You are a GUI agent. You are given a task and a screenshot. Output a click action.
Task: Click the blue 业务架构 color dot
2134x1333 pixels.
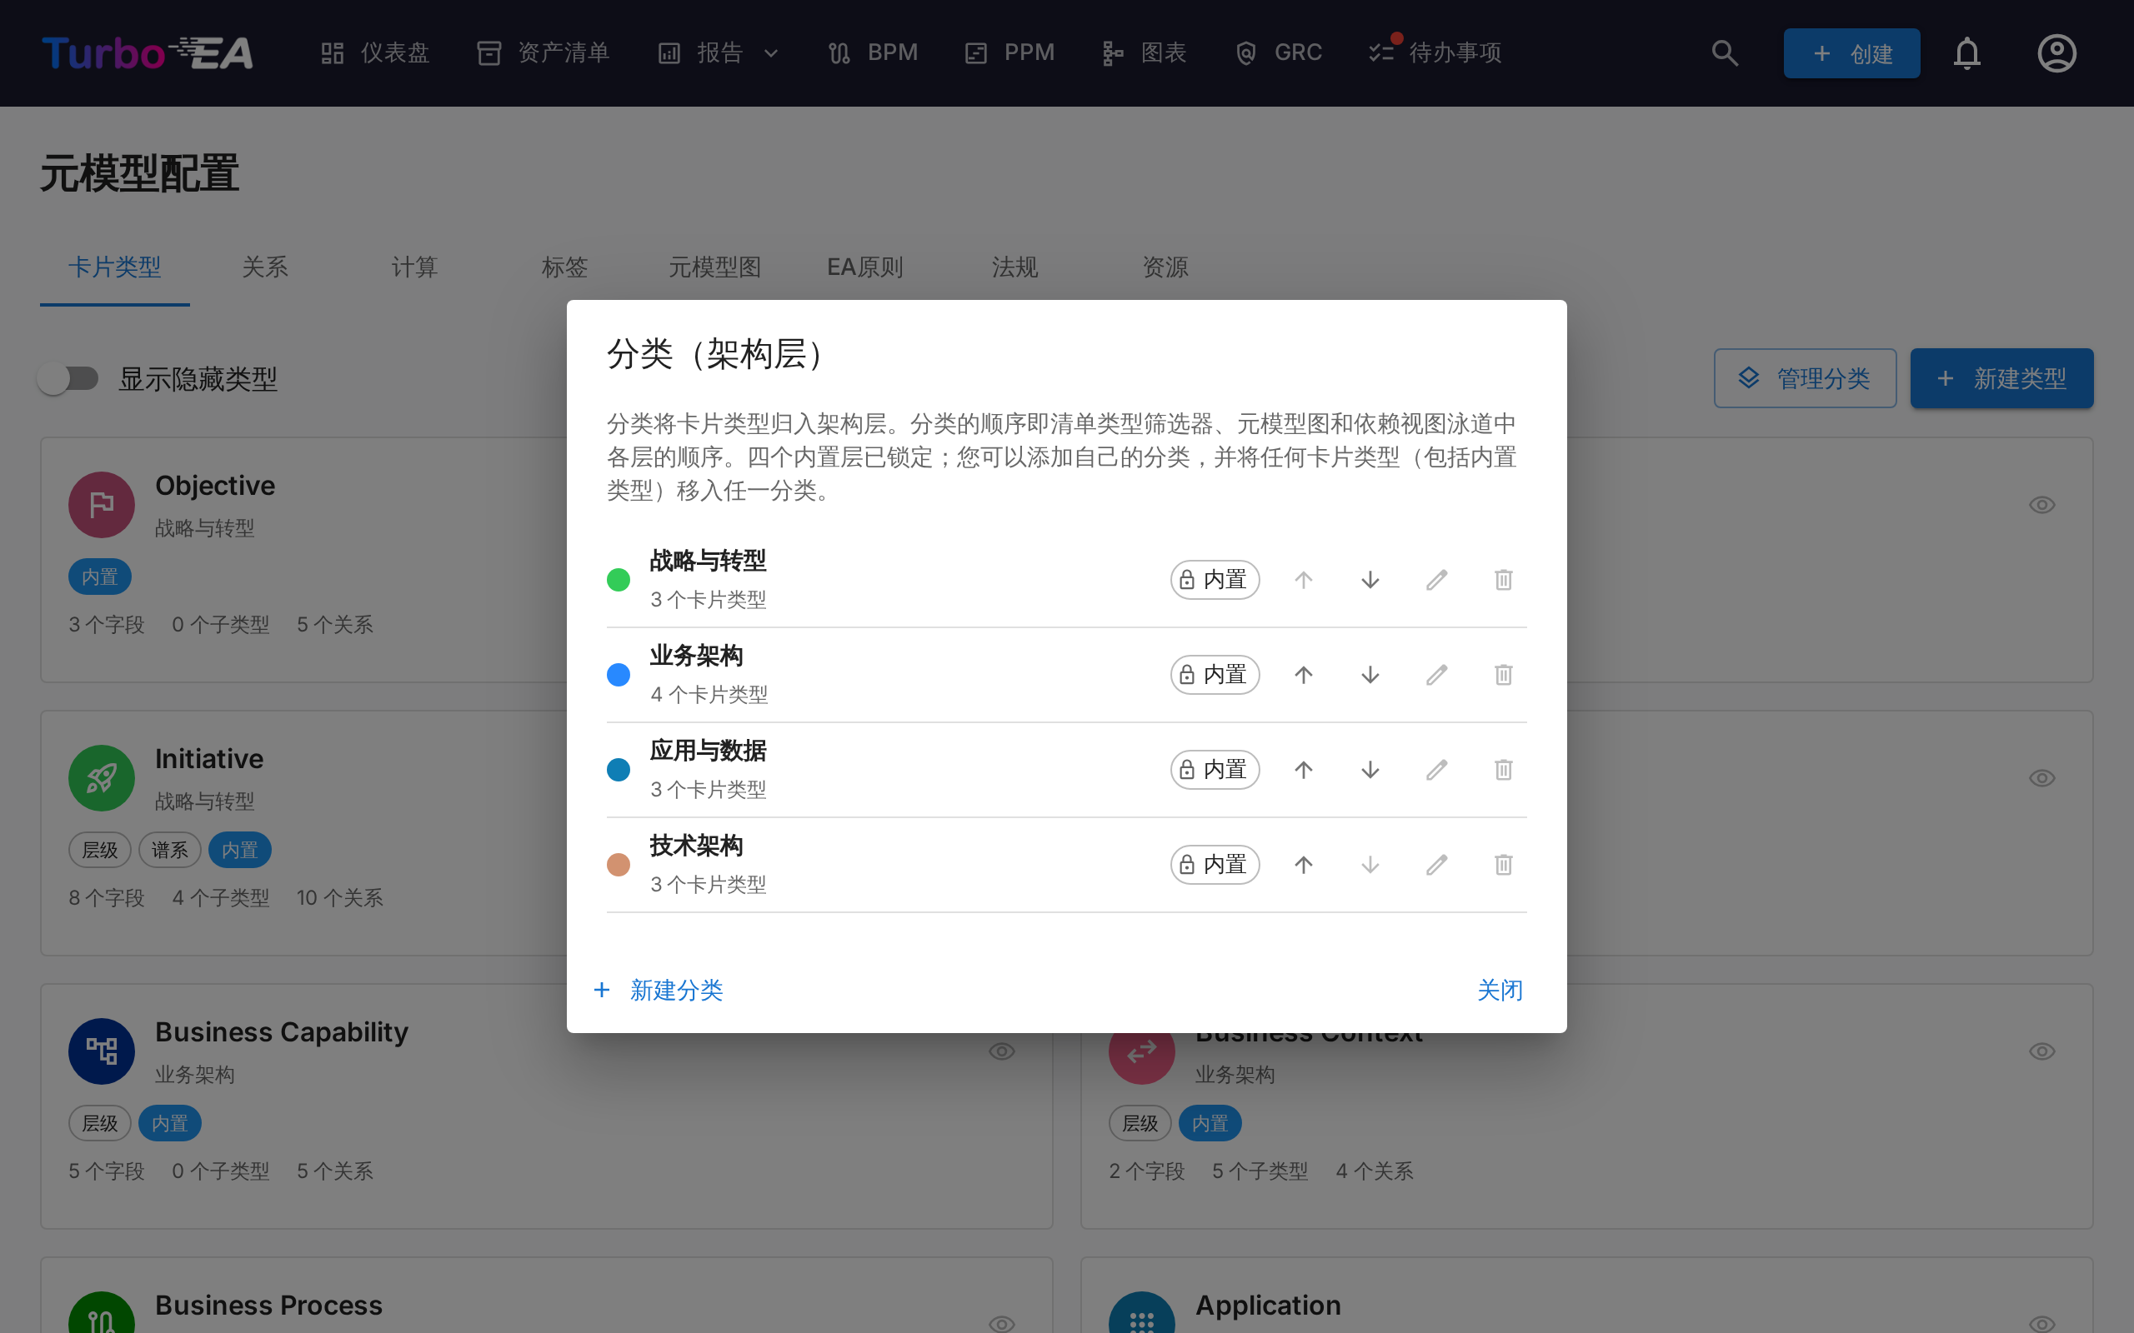[x=619, y=676]
